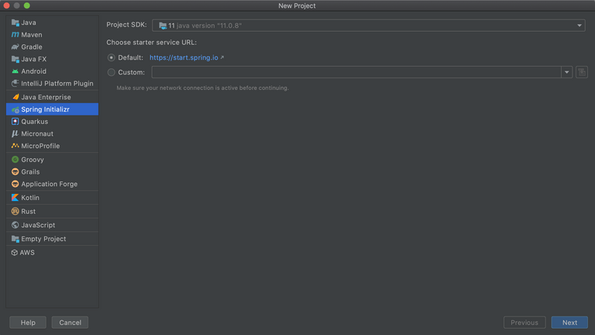This screenshot has width=595, height=335.
Task: Click the Micronaut mu icon
Action: (x=15, y=133)
